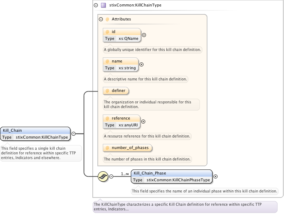Select the Kill_Chain_Phase element box
Image resolution: width=284 pixels, height=214 pixels.
point(171,176)
